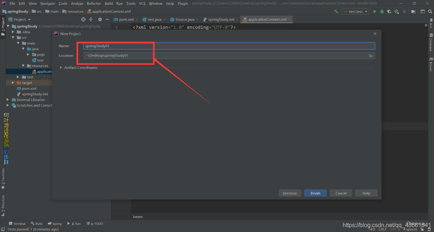
Task: Open the Maven tool window on right edge
Action: point(431,64)
